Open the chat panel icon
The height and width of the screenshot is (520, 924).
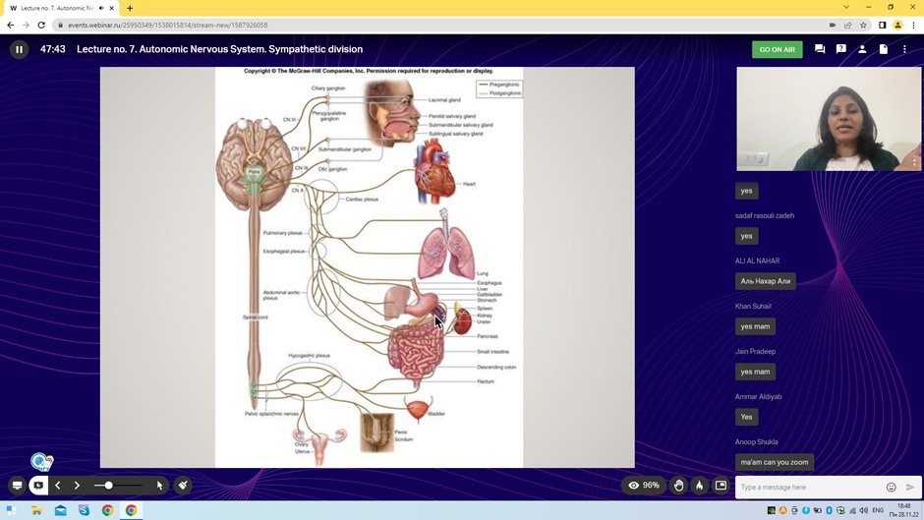click(x=820, y=49)
